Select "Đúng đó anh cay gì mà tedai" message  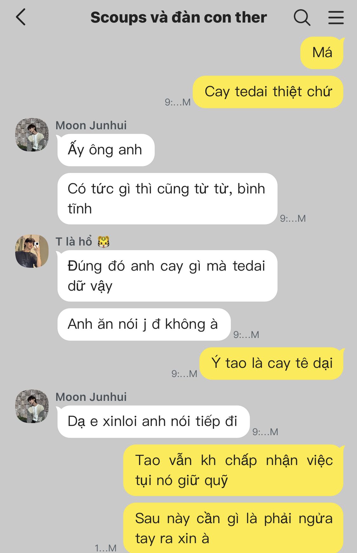click(x=167, y=276)
